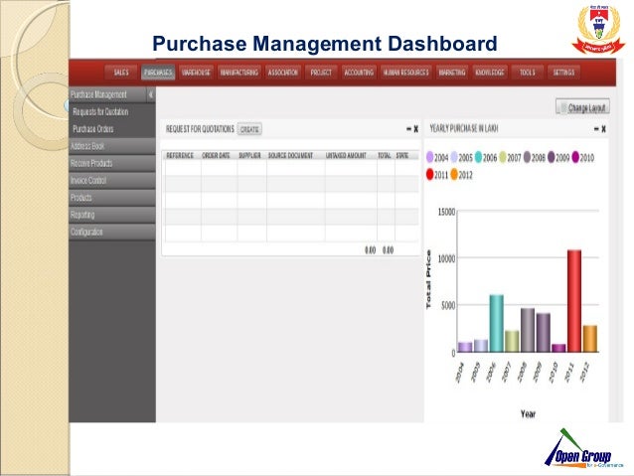Click the tall red 2011 bar

574,301
